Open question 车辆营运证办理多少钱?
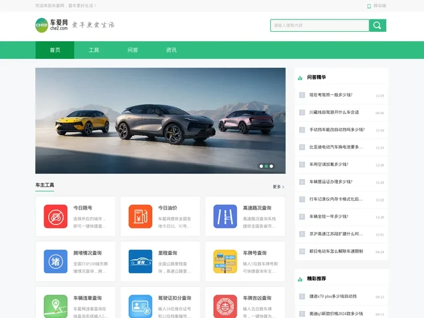This screenshot has height=318, width=424. pos(331,182)
